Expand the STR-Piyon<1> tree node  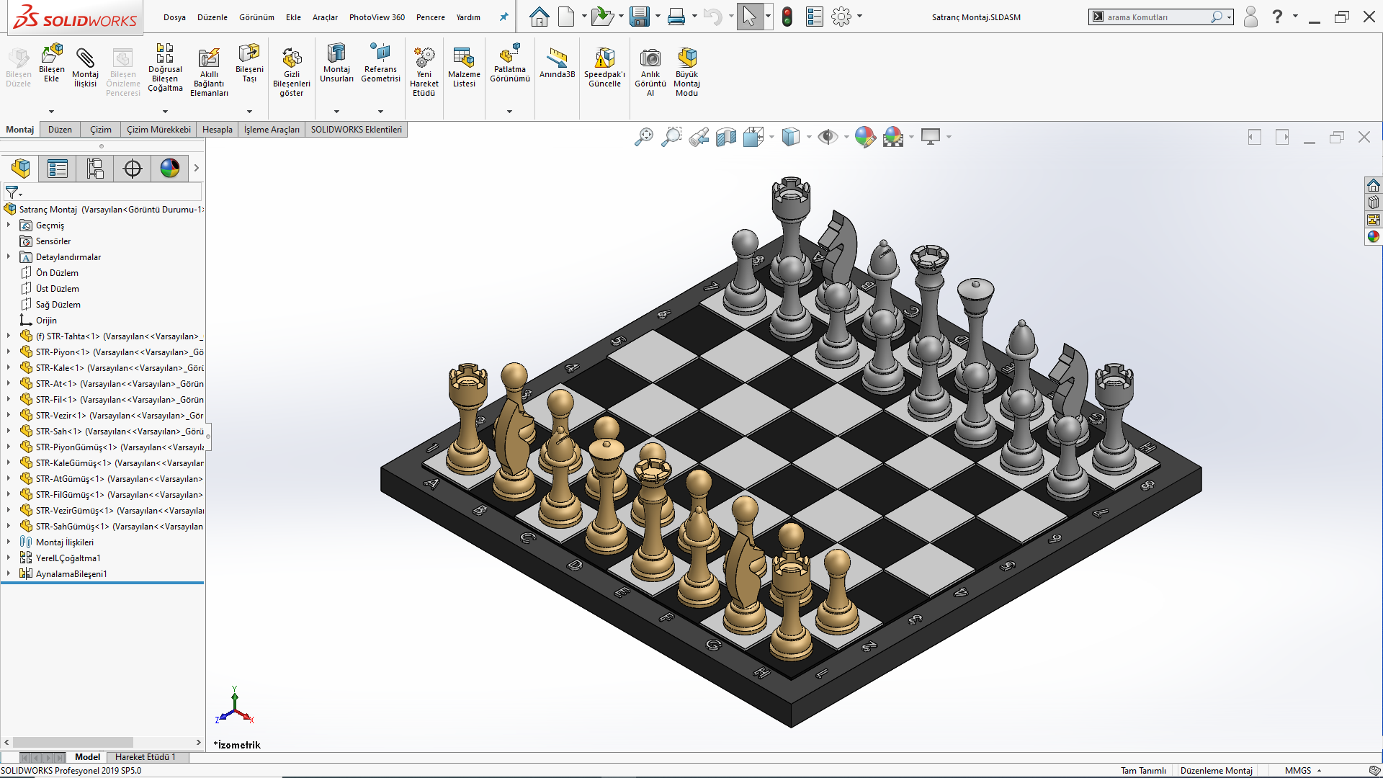click(9, 352)
